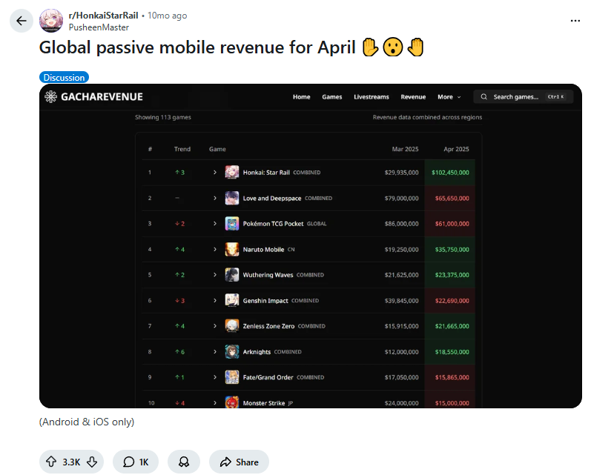Viewport: 591px width, 475px height.
Task: Click the GACHAREVENUE snowflake logo icon
Action: (x=50, y=97)
